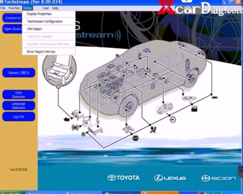Viewport: 243px width, 194px height.
Task: Click the instrument cluster gauge icon
Action: (164, 108)
